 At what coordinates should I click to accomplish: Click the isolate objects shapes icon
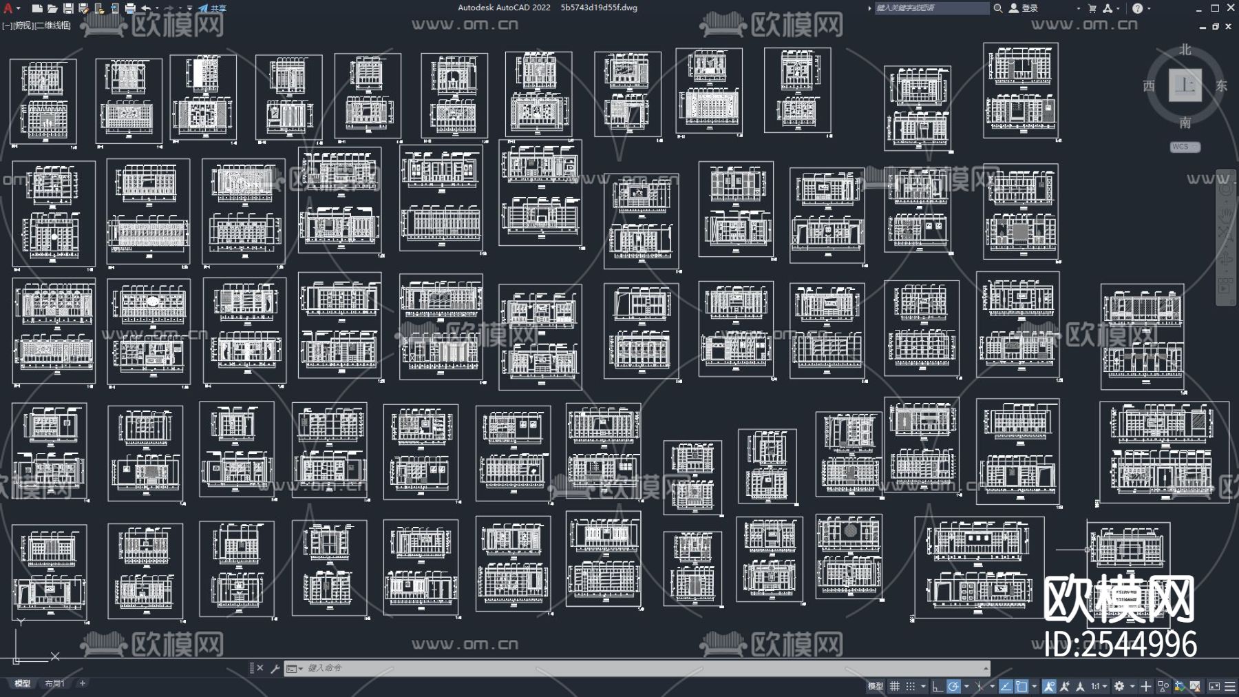tap(1163, 686)
